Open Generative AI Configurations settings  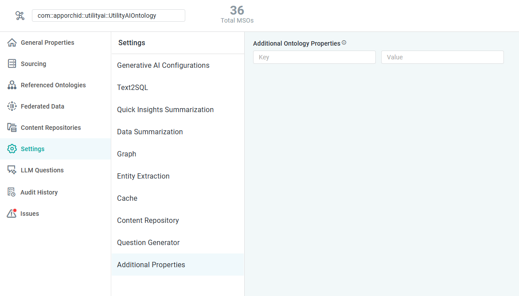point(163,65)
